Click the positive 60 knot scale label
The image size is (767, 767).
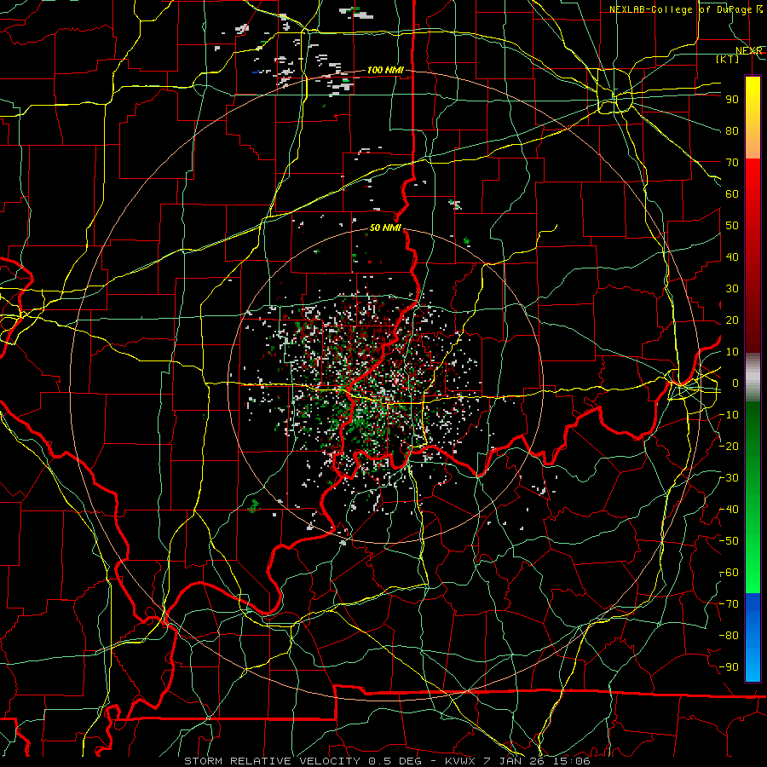click(732, 193)
